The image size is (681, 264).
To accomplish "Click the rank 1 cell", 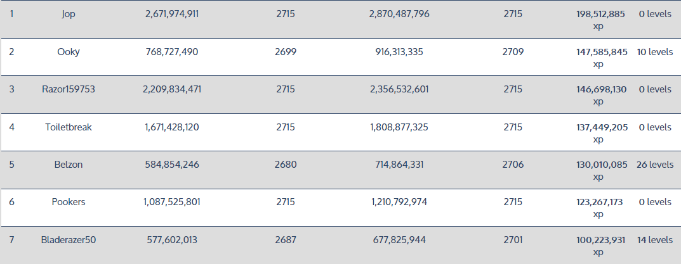I will tap(12, 14).
